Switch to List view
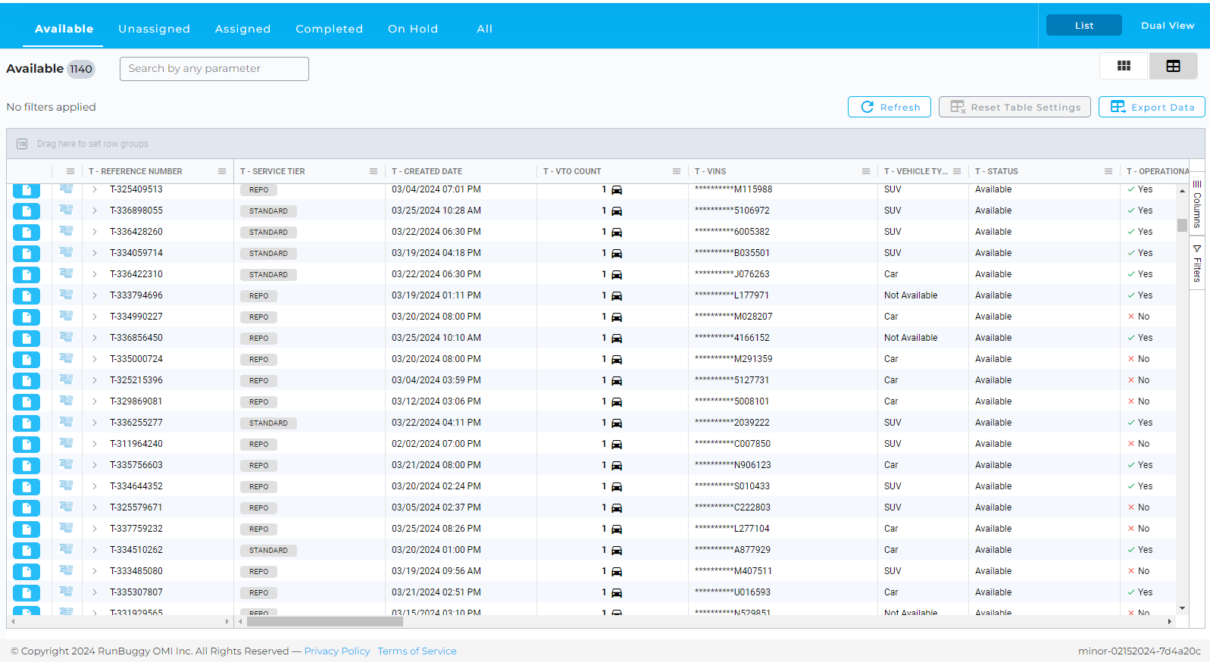Screen dimensions: 1210x662 coord(1084,25)
